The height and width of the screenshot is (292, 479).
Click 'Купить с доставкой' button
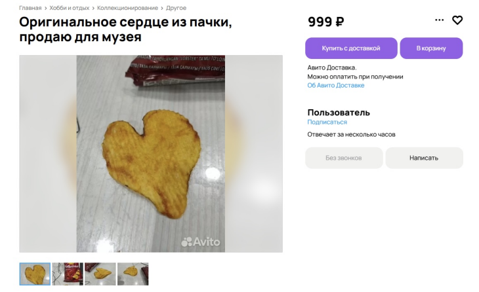click(351, 48)
